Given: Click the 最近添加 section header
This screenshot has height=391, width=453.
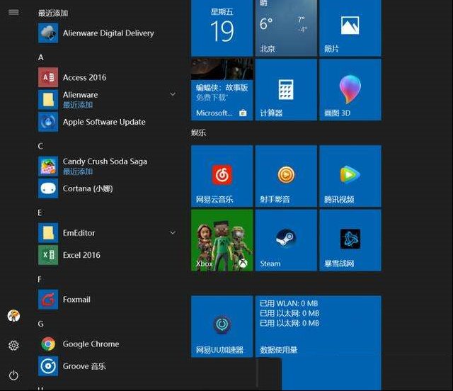Looking at the screenshot, I should pos(53,13).
